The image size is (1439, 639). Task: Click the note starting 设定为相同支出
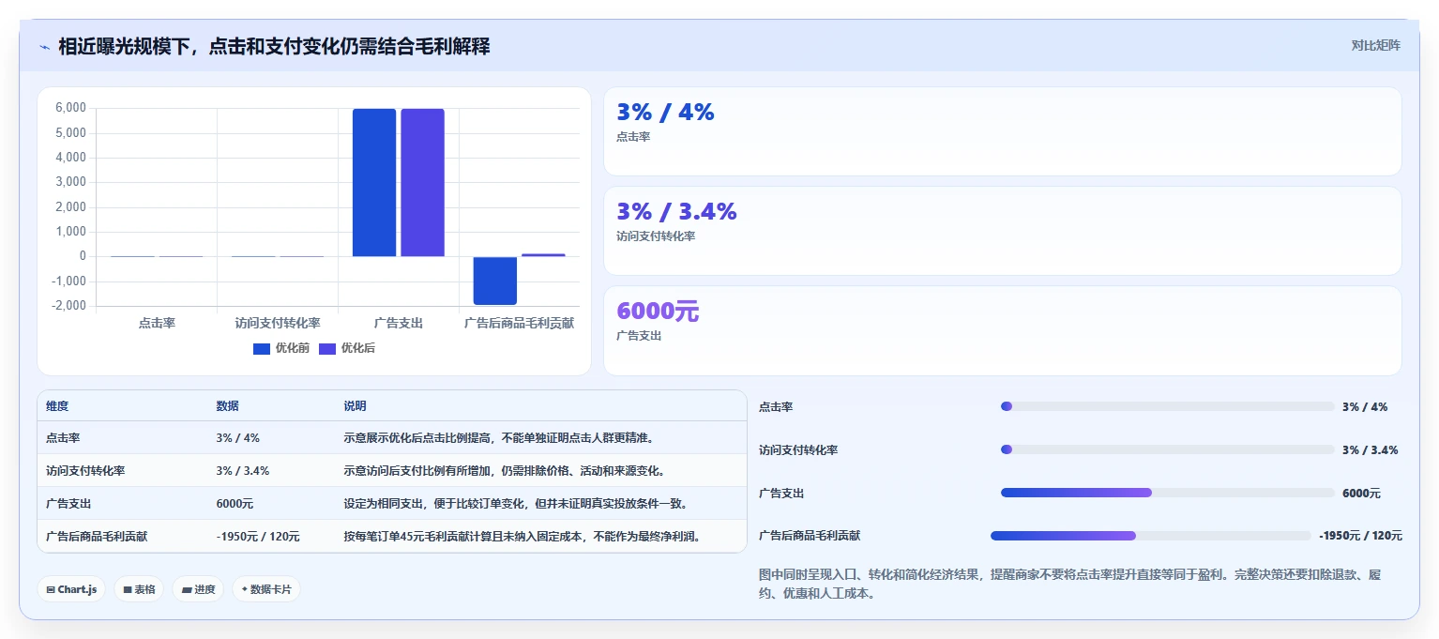click(516, 504)
